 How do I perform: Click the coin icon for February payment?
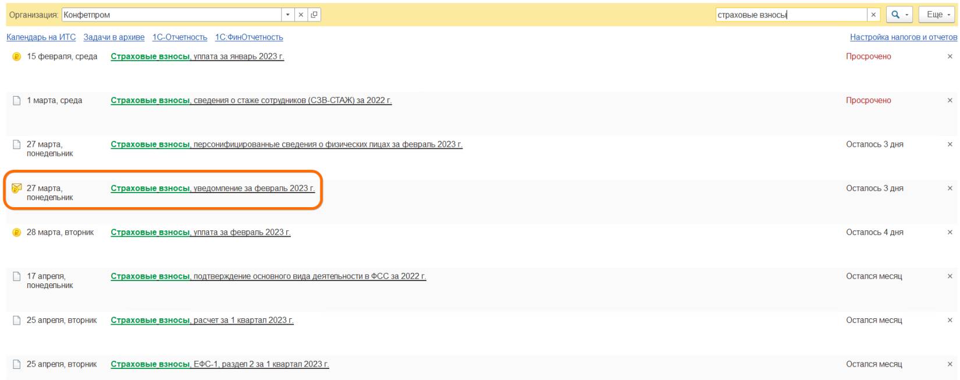(17, 233)
